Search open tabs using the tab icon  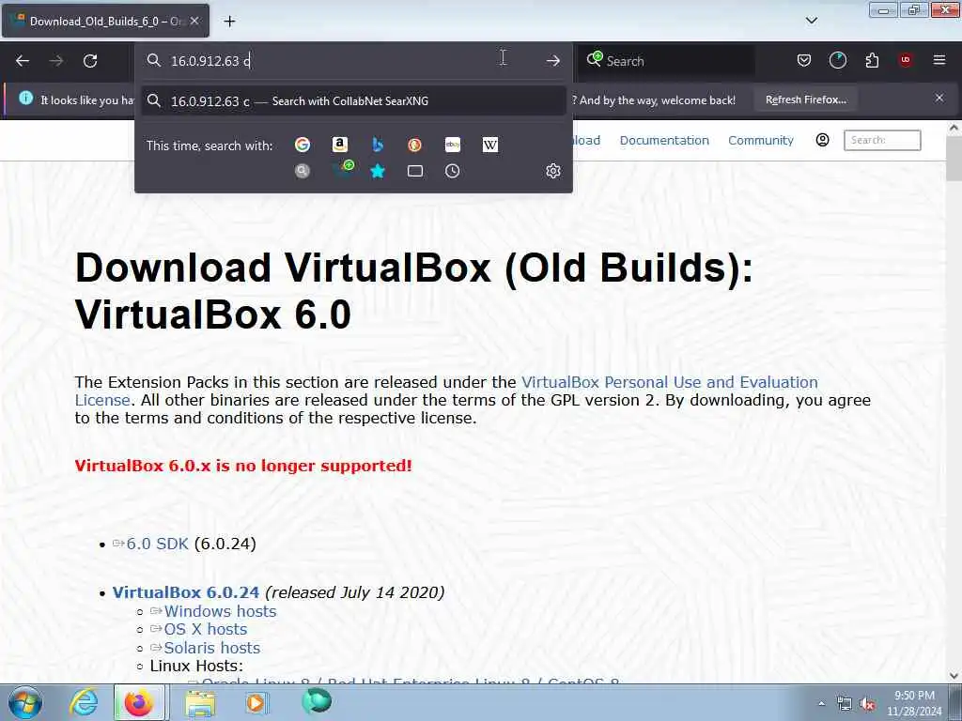[414, 171]
